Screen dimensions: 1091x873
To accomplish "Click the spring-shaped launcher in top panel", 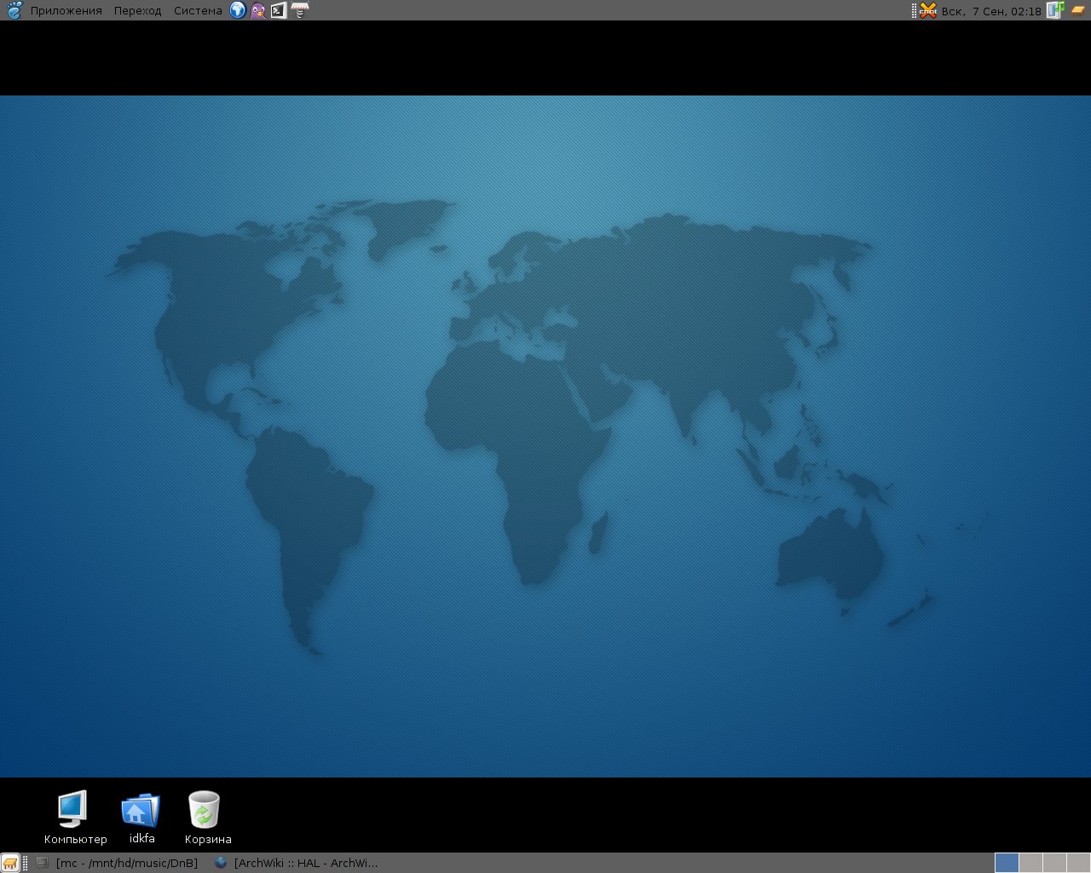I will click(299, 10).
